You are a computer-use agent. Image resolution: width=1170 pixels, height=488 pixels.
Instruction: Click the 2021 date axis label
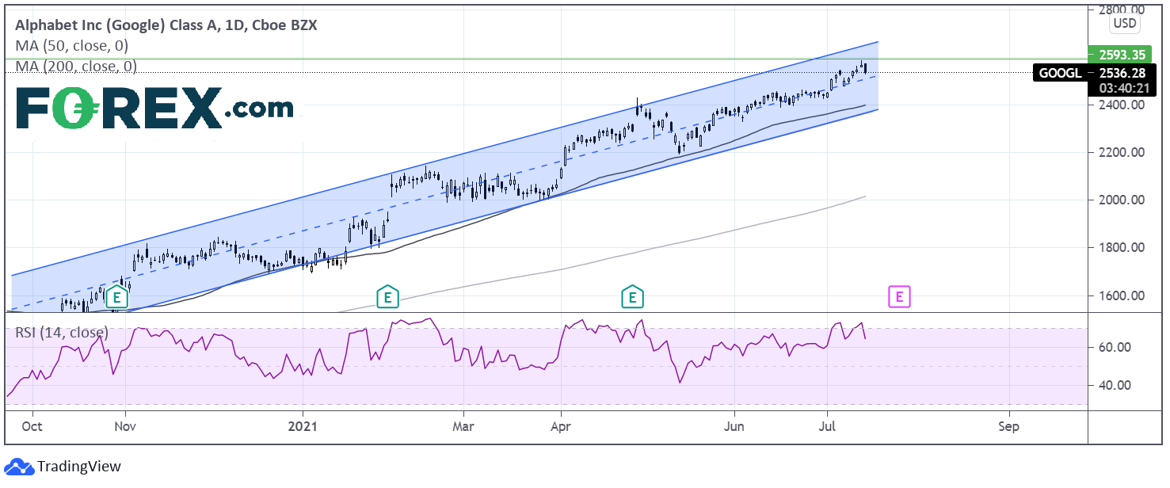303,426
